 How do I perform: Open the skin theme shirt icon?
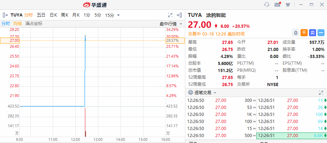[x=288, y=5]
